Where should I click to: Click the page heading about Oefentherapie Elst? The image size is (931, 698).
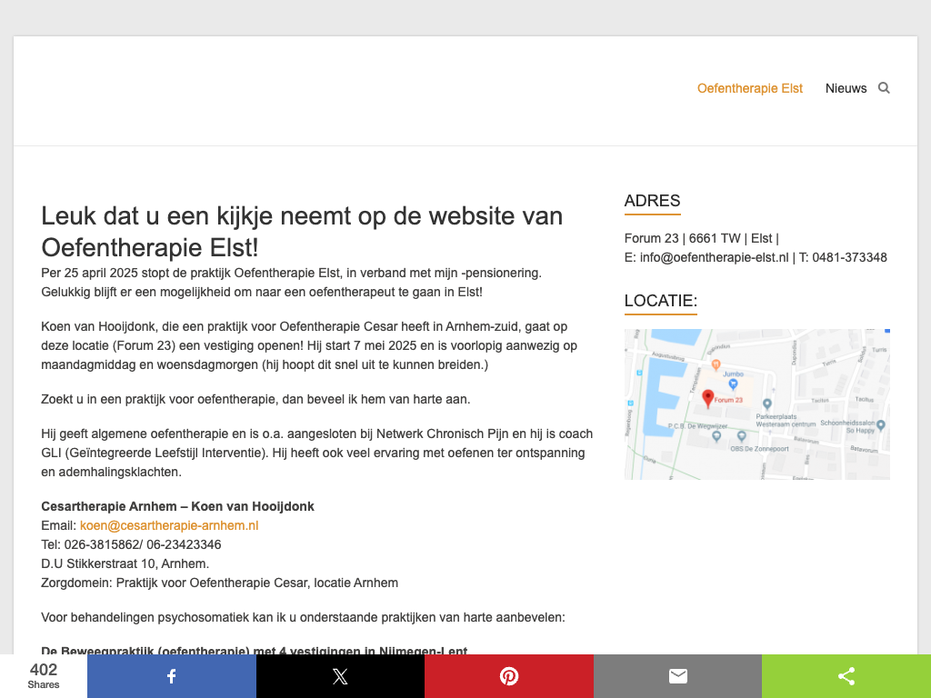tap(302, 231)
